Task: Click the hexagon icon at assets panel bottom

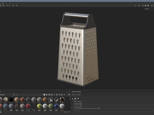Action: (x=64, y=112)
